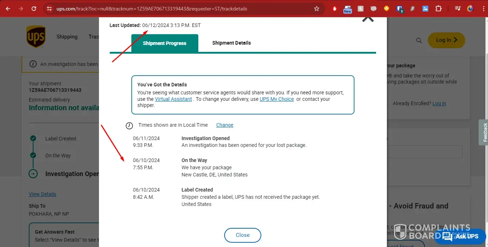Switch to the Shipment Progress tab
This screenshot has height=247, width=488.
click(164, 43)
